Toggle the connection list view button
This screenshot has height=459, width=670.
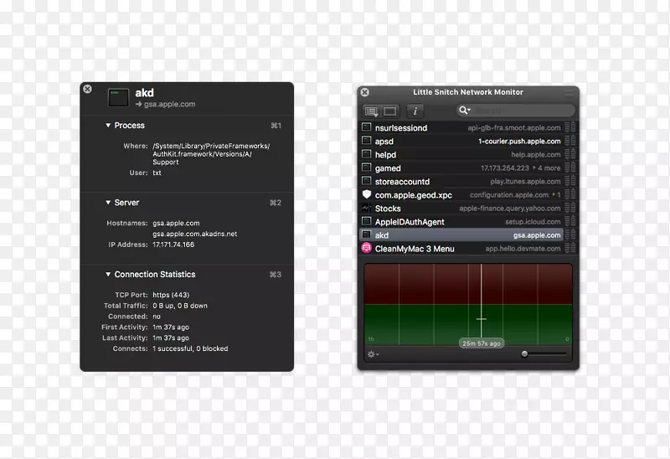click(x=371, y=111)
